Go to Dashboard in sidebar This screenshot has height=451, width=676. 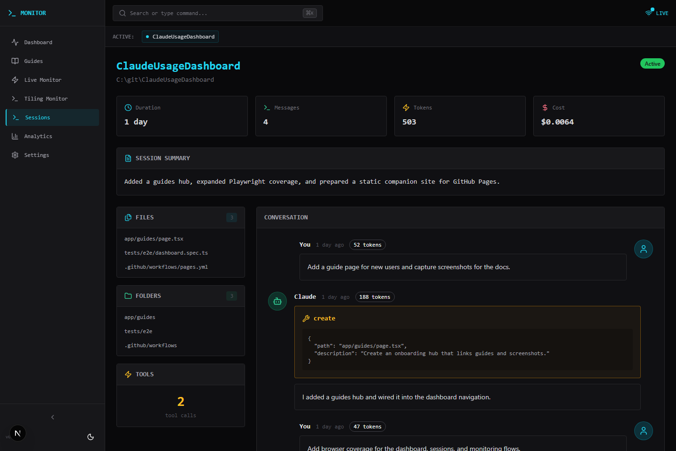click(x=53, y=42)
